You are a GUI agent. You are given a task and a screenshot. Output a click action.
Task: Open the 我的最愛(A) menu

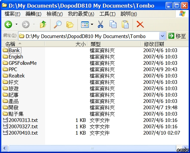coord(81,14)
